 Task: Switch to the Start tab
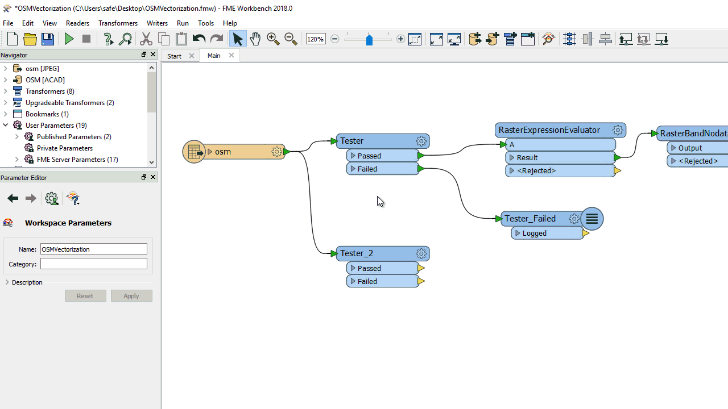coord(174,56)
